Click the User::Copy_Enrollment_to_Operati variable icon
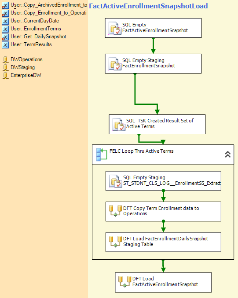 click(x=5, y=13)
